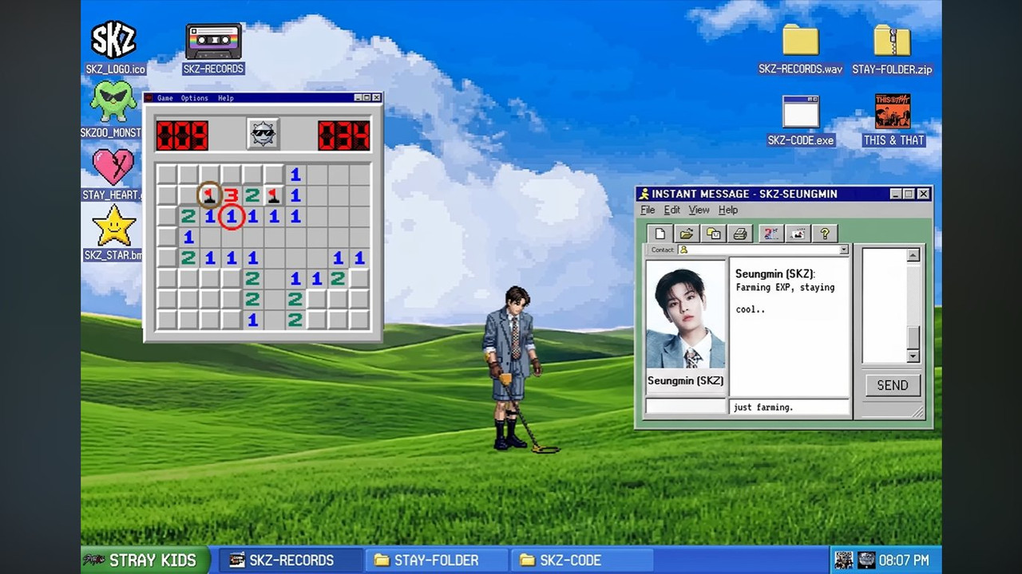Open the Help menu in Instant Message
The width and height of the screenshot is (1022, 574).
tap(728, 210)
